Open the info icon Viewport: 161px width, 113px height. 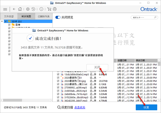click(x=41, y=9)
